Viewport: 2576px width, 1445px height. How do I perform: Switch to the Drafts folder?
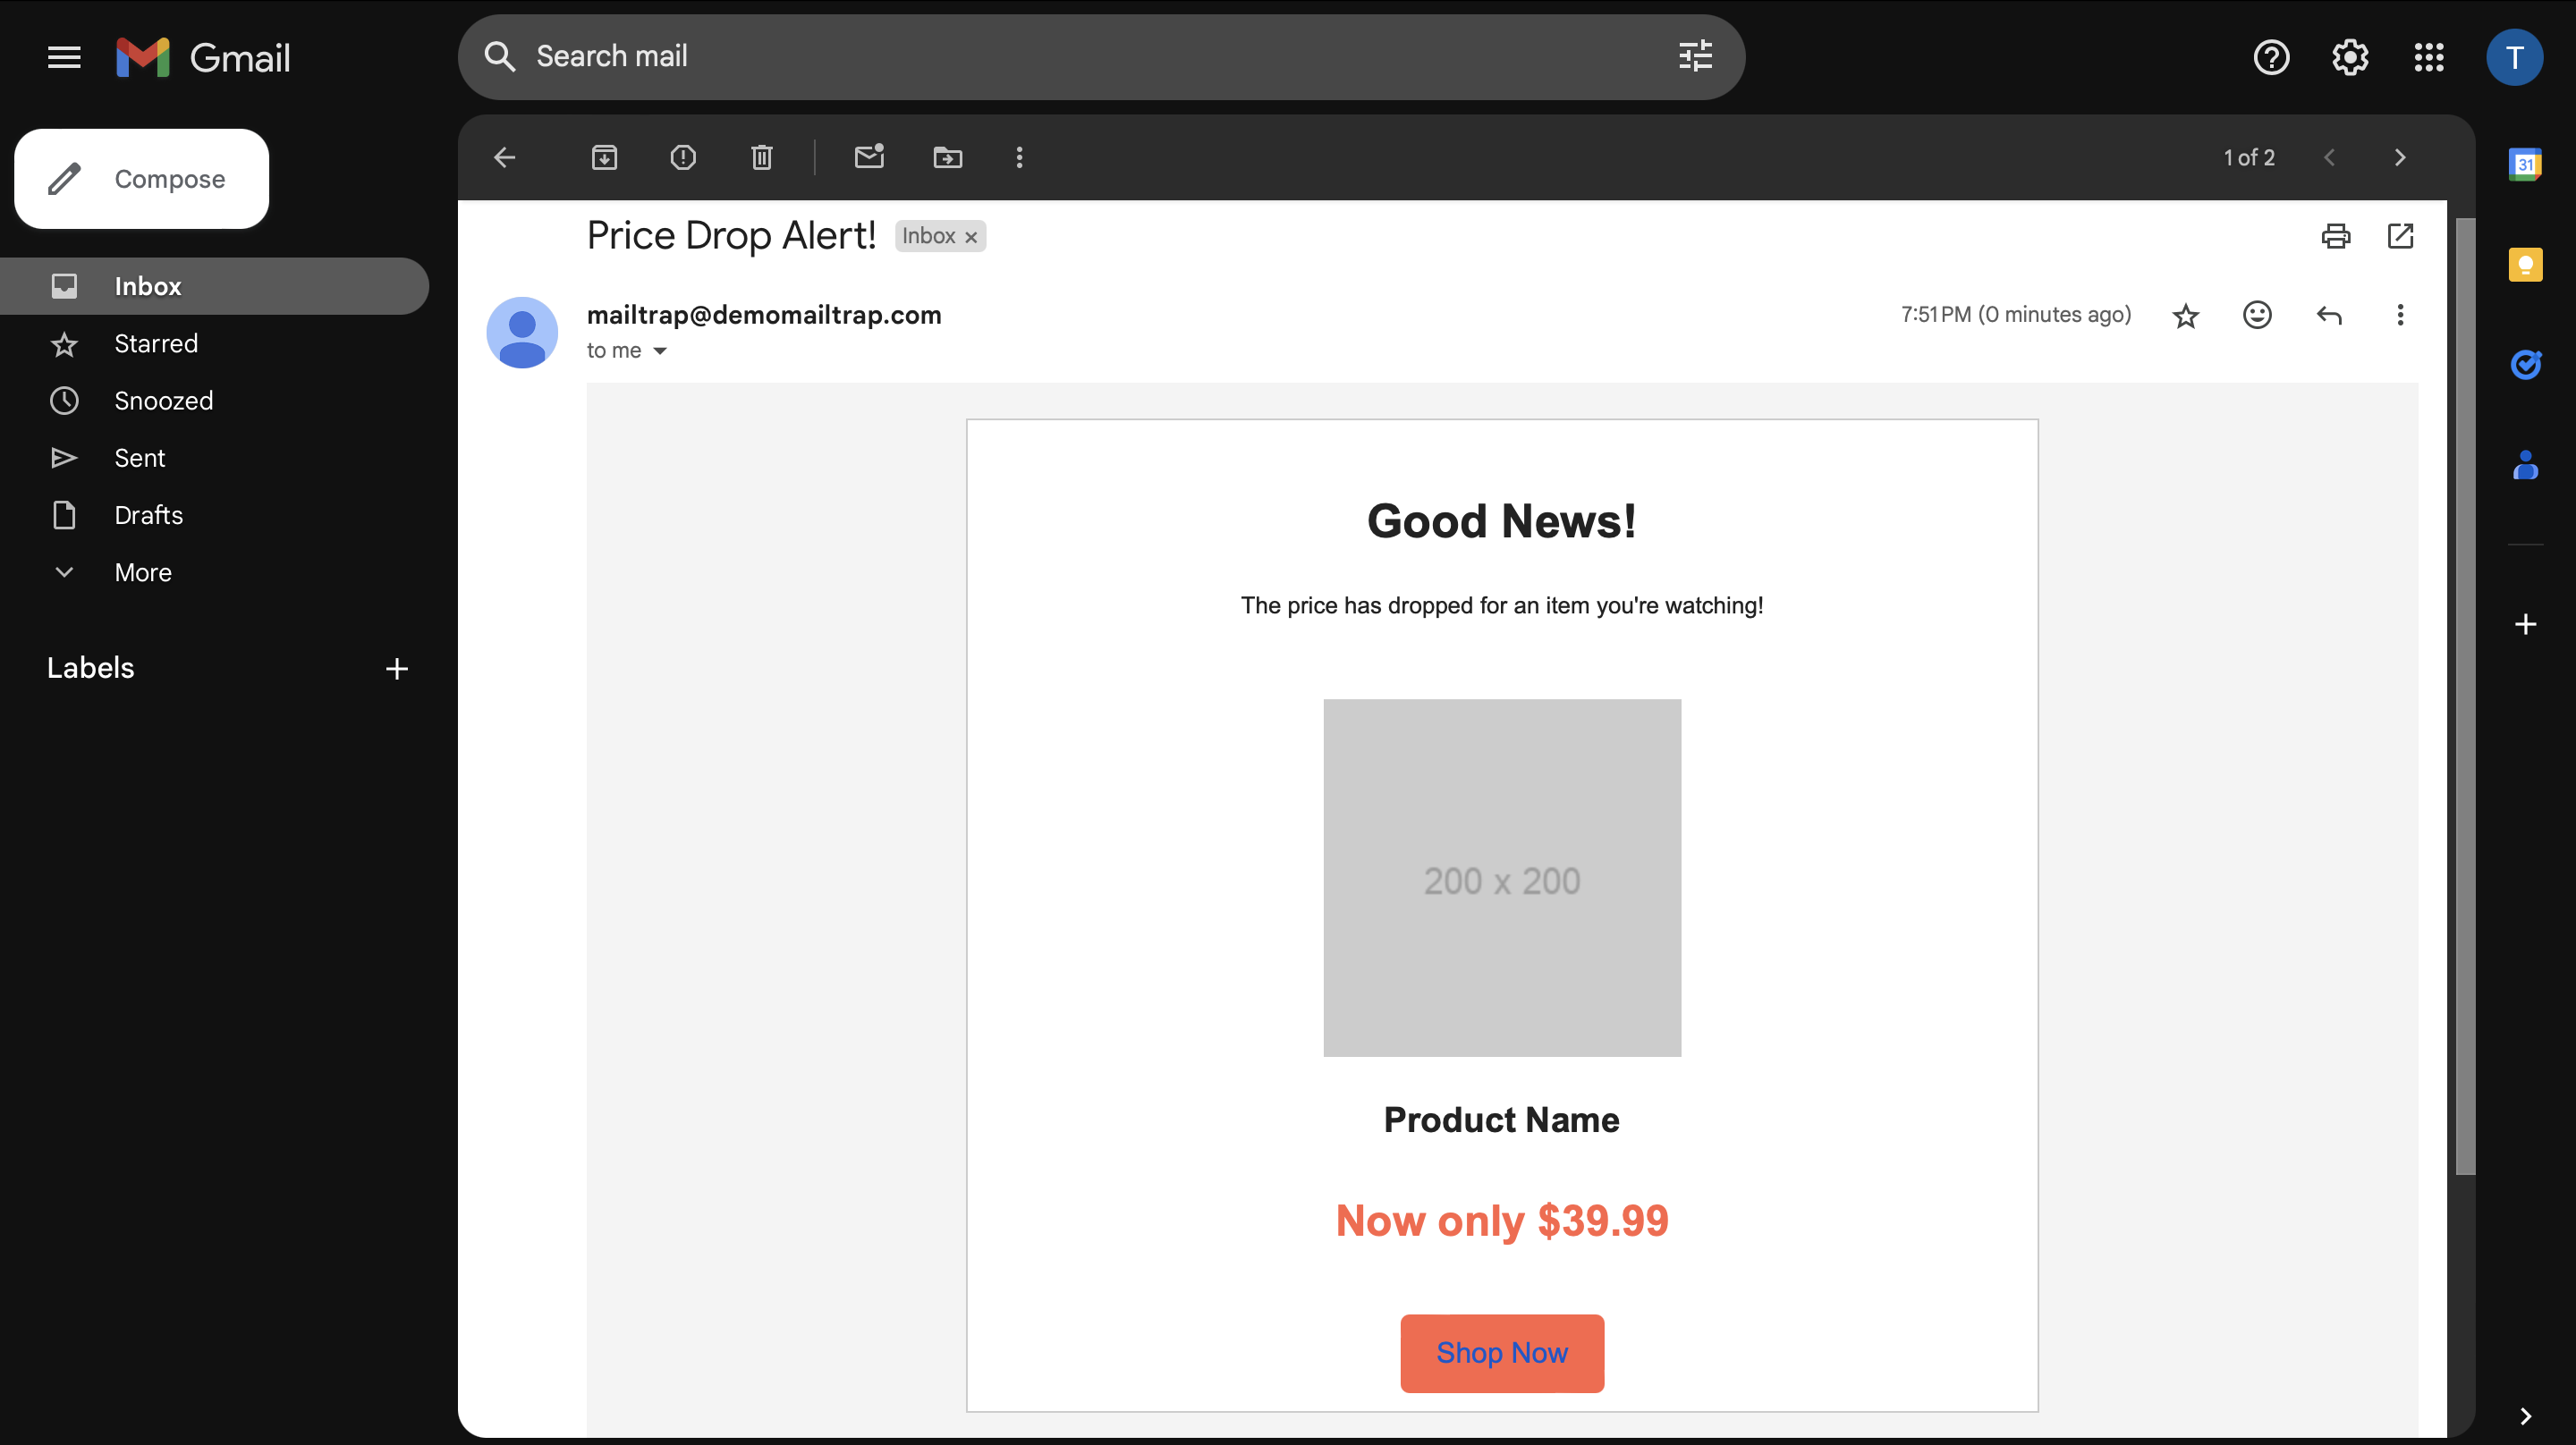point(147,515)
